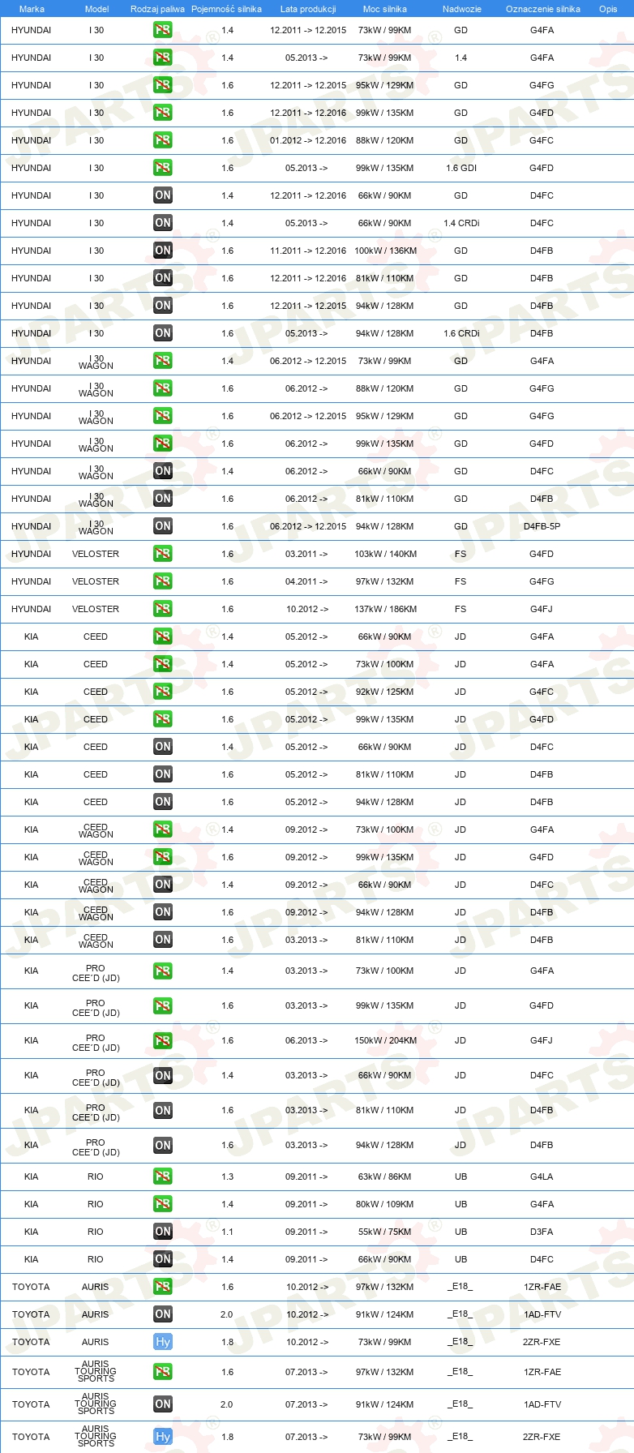Click petrol icon in Veloster 103kW/140KM row
Viewport: 634px width, 1453px height.
[x=163, y=554]
